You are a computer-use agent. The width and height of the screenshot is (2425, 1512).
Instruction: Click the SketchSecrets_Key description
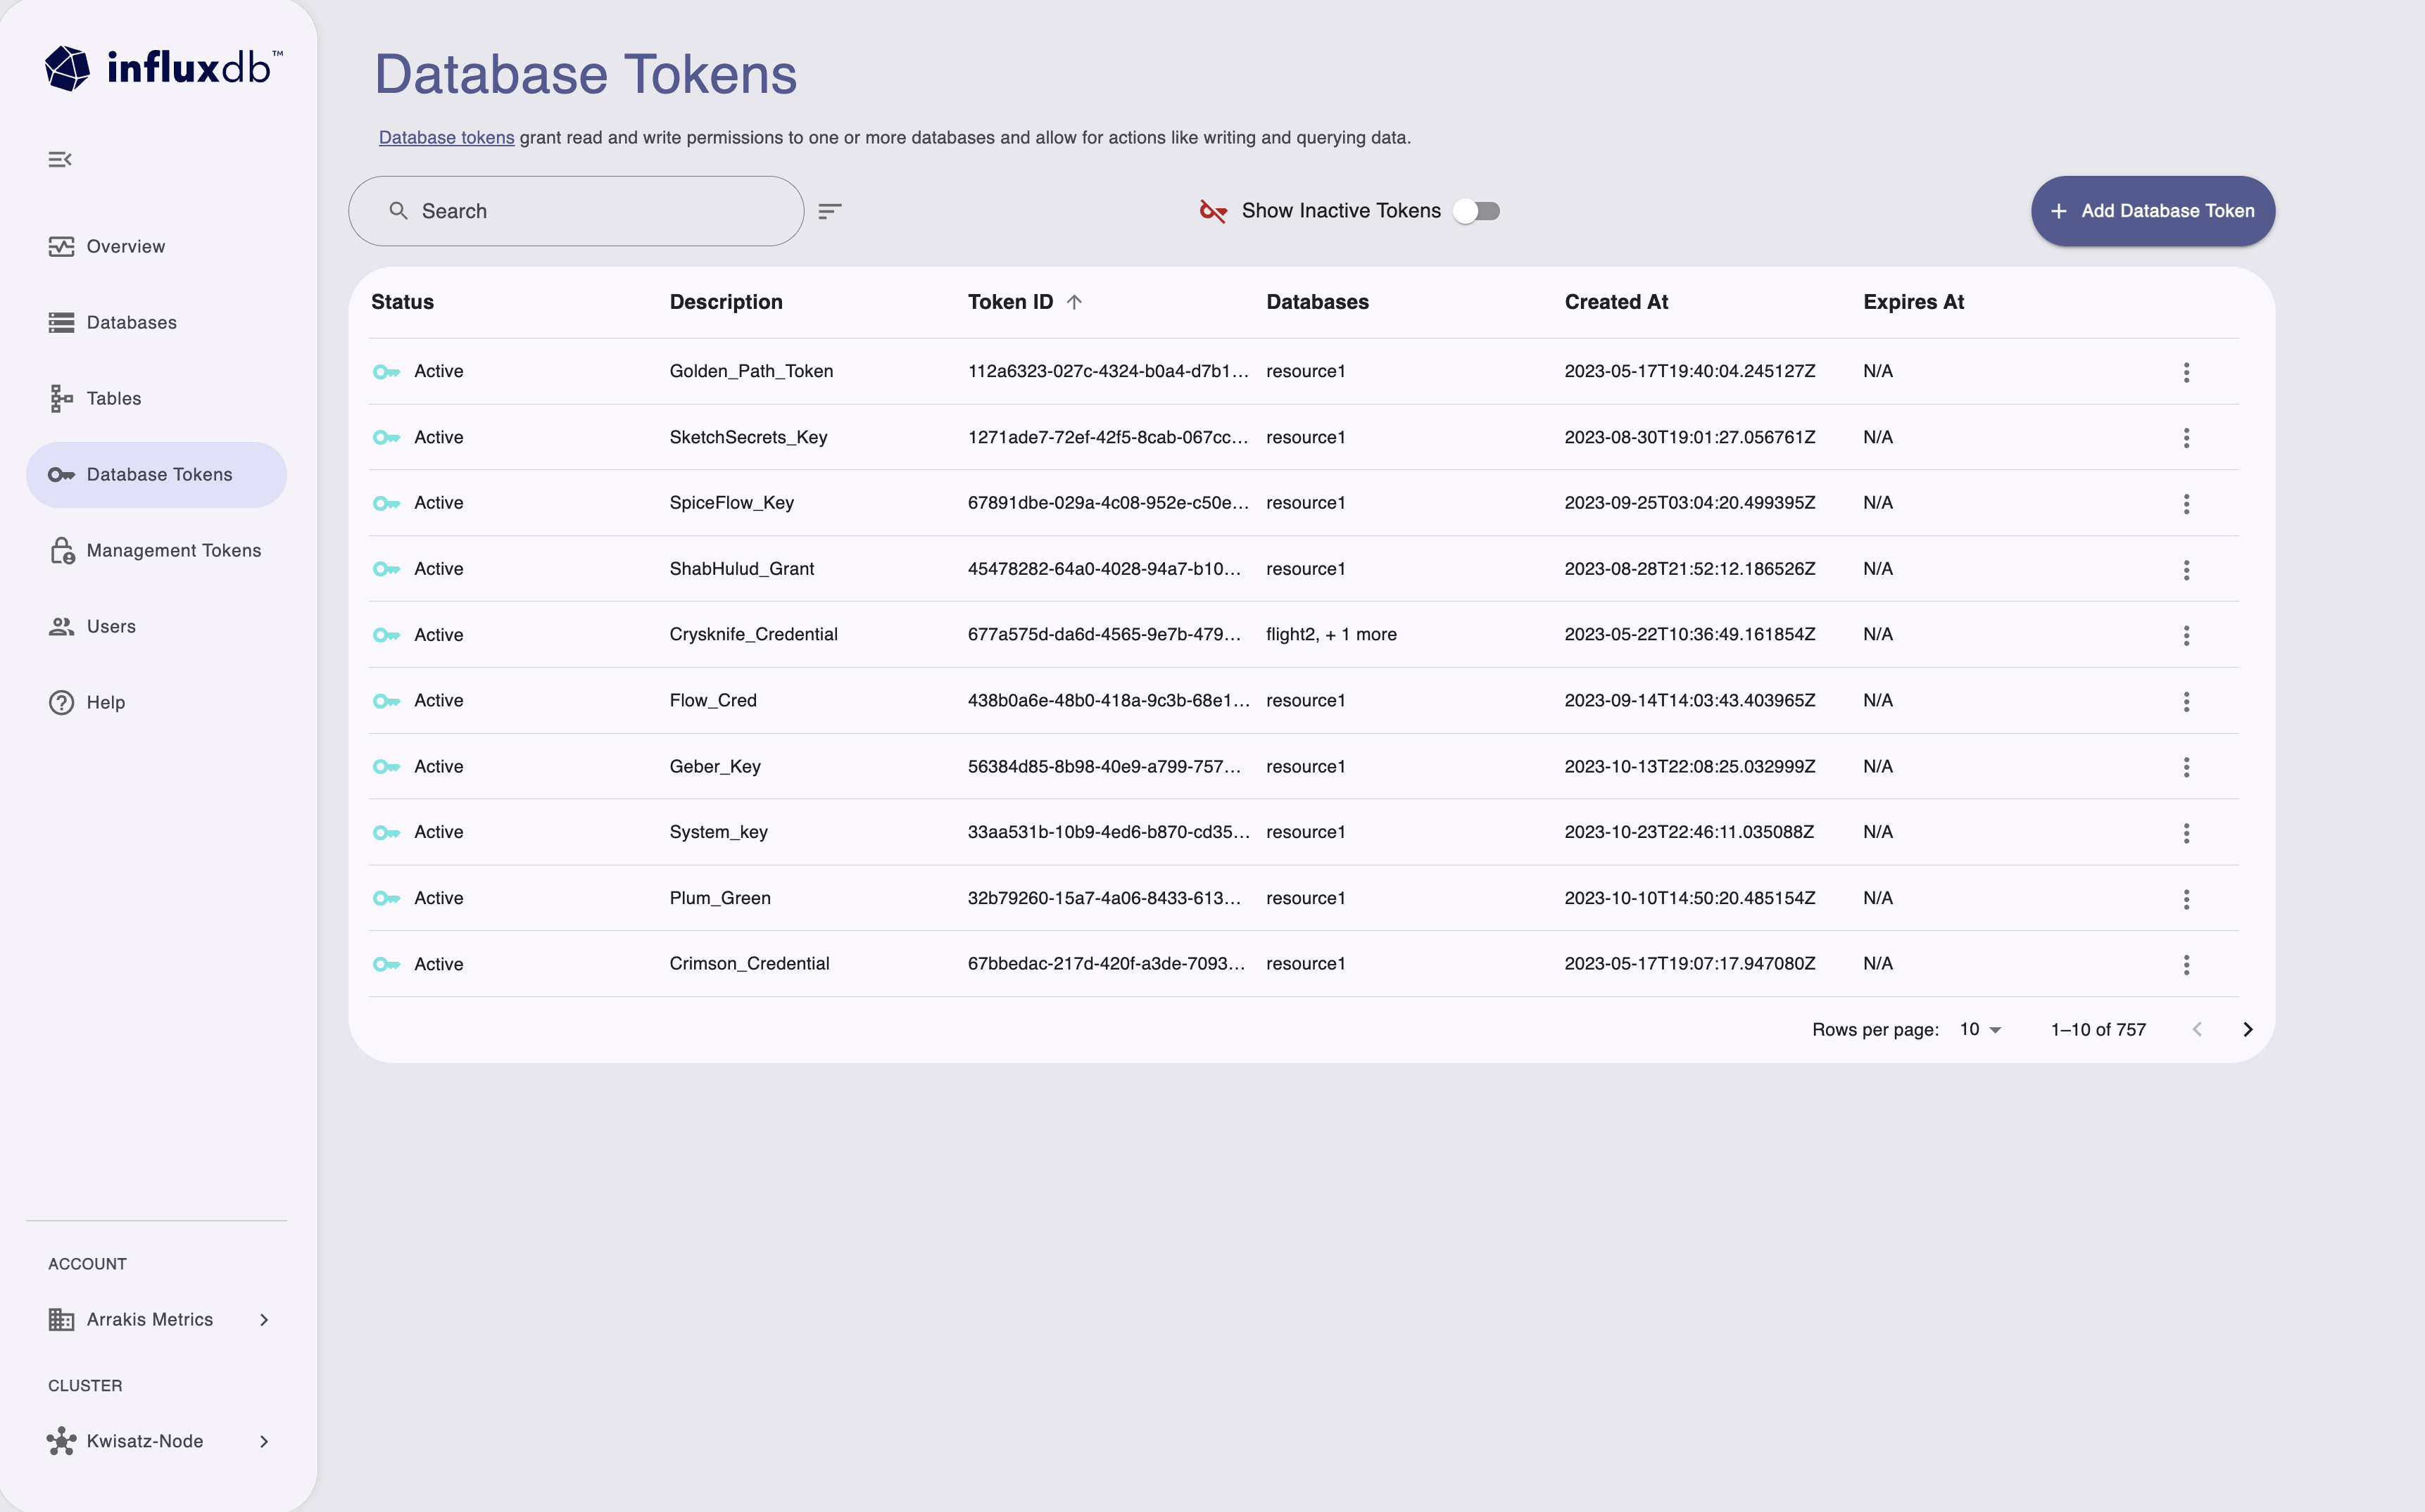pos(748,437)
